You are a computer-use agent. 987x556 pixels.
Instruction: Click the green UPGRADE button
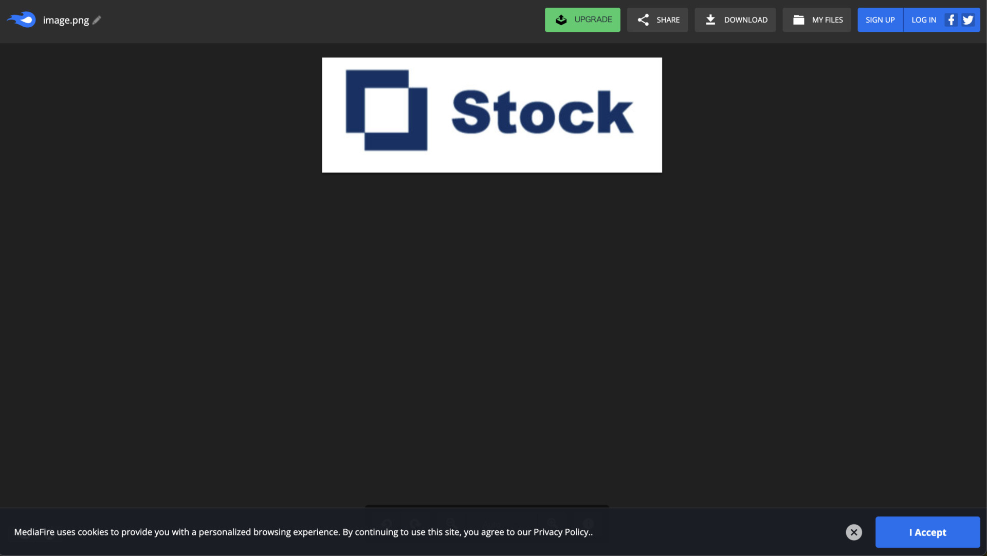[x=582, y=20]
